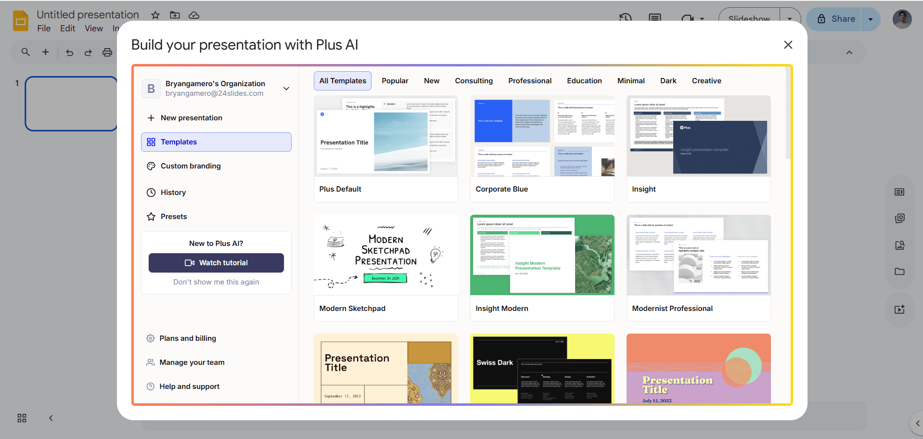Switch to the Popular tab
The image size is (923, 439).
click(395, 81)
